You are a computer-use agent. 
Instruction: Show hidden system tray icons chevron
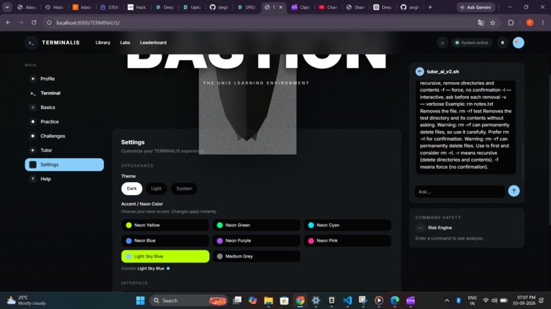point(446,301)
